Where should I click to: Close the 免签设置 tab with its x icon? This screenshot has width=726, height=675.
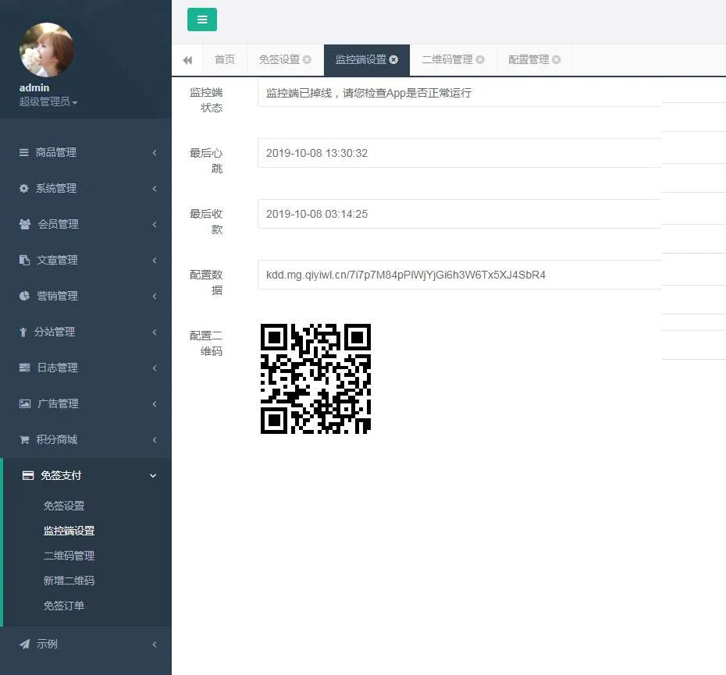click(x=307, y=60)
